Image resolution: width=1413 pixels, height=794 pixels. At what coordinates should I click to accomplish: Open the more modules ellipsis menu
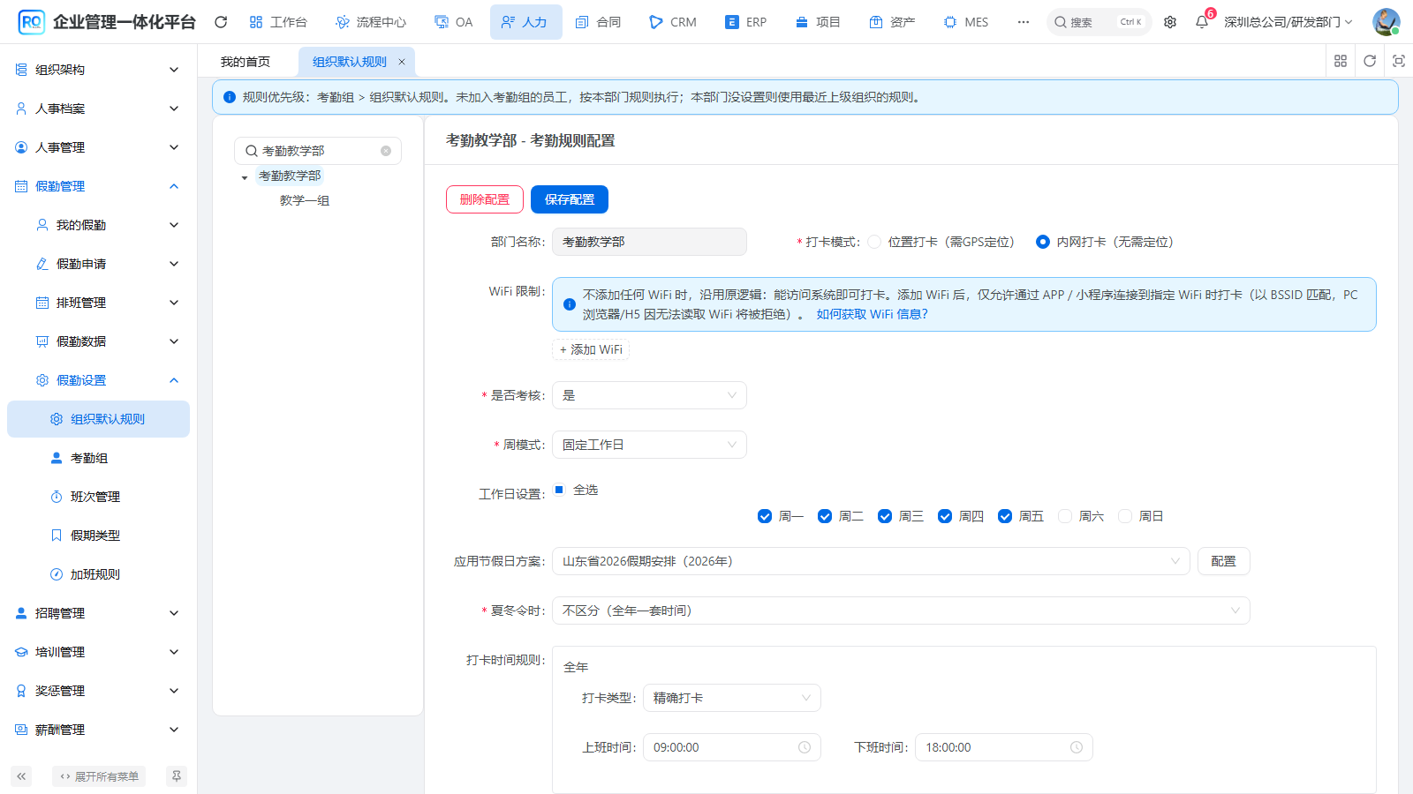coord(1023,22)
